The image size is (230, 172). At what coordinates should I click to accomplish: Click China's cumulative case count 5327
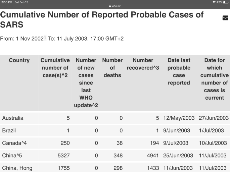click(x=63, y=156)
